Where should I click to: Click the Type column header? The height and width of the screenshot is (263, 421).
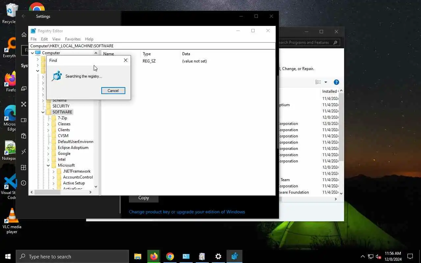[x=161, y=54]
